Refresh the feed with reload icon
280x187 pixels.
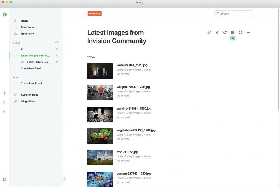pyautogui.click(x=241, y=33)
